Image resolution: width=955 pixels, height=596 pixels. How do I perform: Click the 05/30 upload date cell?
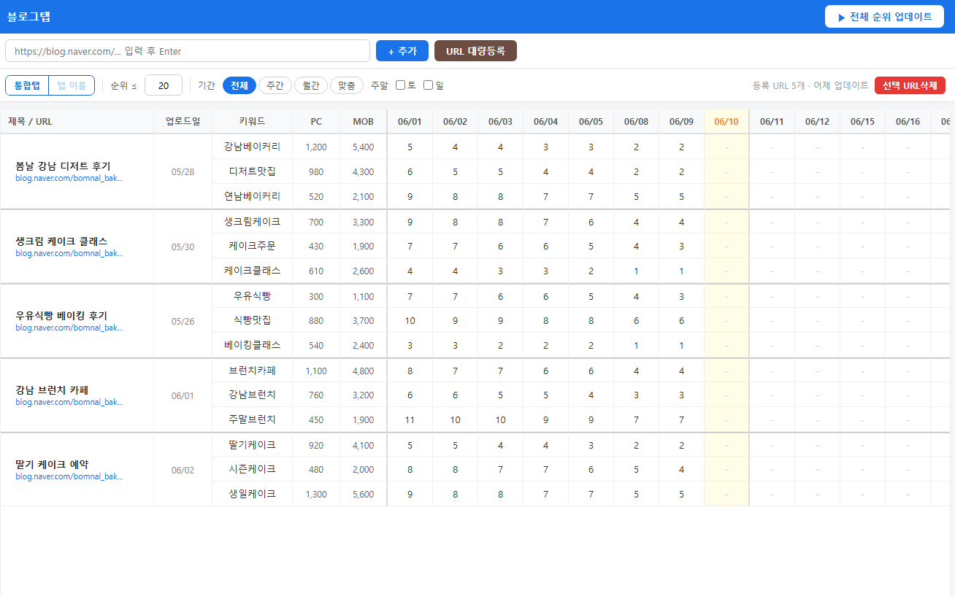(x=183, y=247)
